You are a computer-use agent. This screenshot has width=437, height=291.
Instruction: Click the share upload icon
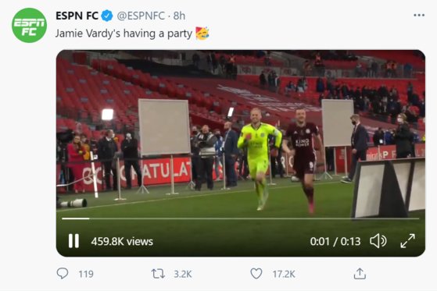360,274
